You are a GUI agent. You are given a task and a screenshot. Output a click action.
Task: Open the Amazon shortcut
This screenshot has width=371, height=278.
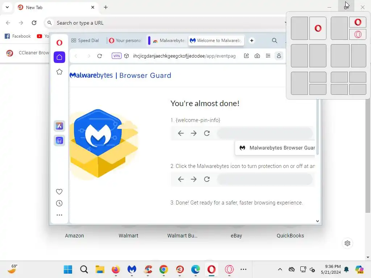(75, 236)
